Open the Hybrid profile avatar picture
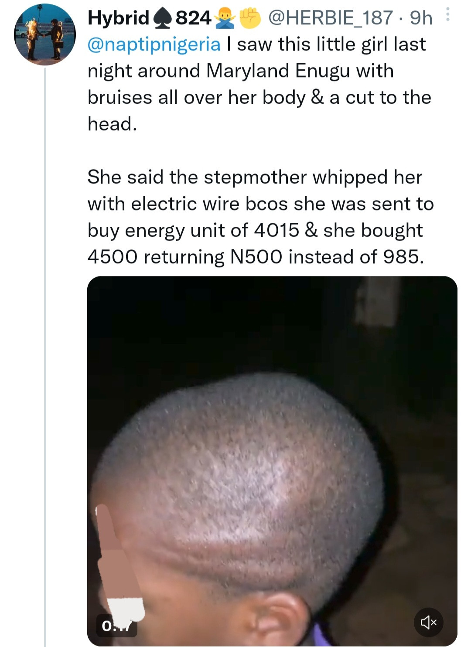 point(45,34)
